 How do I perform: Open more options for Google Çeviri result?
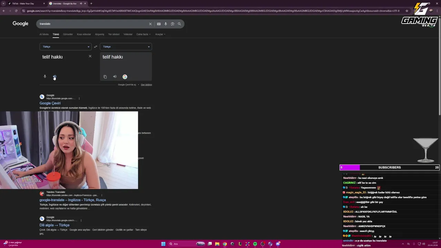tap(79, 99)
